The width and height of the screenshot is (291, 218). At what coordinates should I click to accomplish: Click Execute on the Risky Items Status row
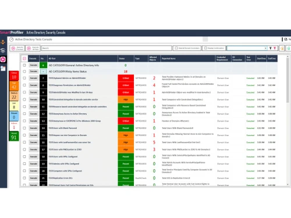click(x=34, y=72)
